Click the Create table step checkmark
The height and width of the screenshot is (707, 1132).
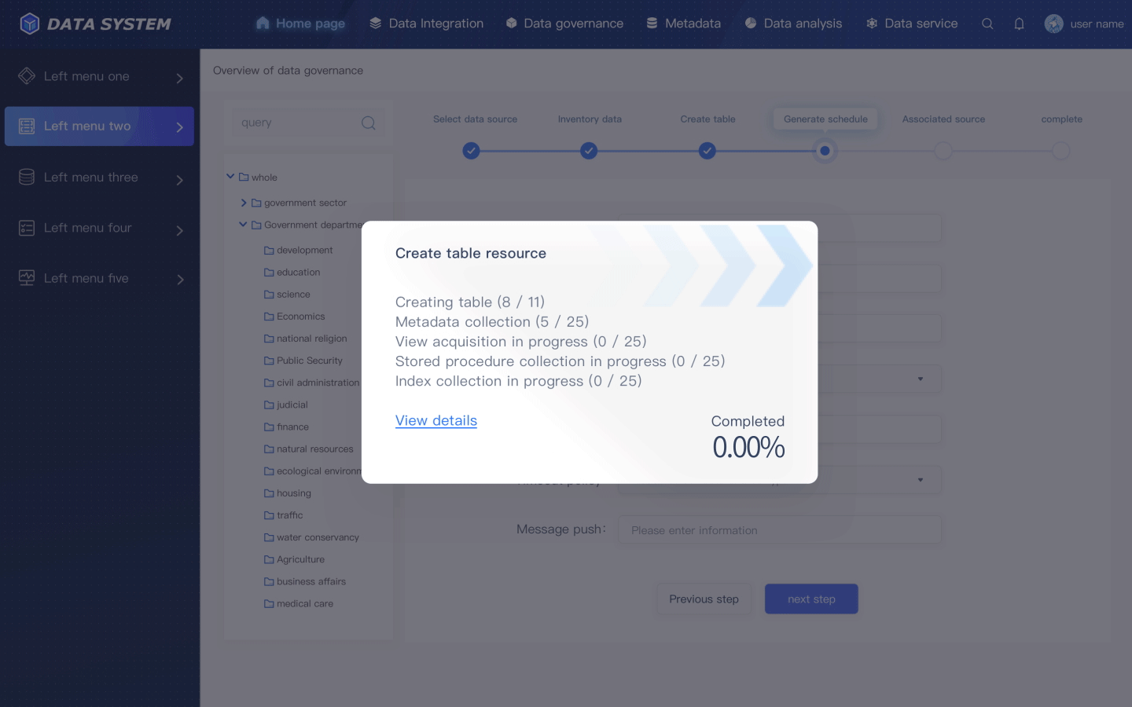point(707,151)
